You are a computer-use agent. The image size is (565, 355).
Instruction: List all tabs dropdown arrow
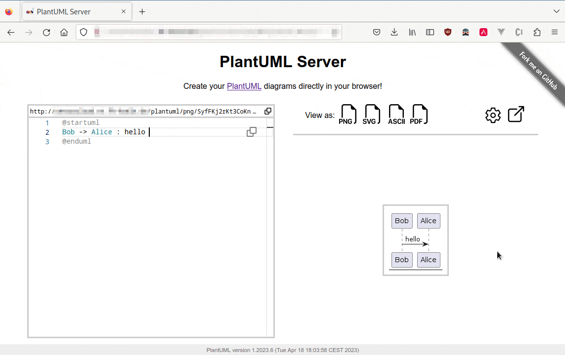pyautogui.click(x=557, y=11)
